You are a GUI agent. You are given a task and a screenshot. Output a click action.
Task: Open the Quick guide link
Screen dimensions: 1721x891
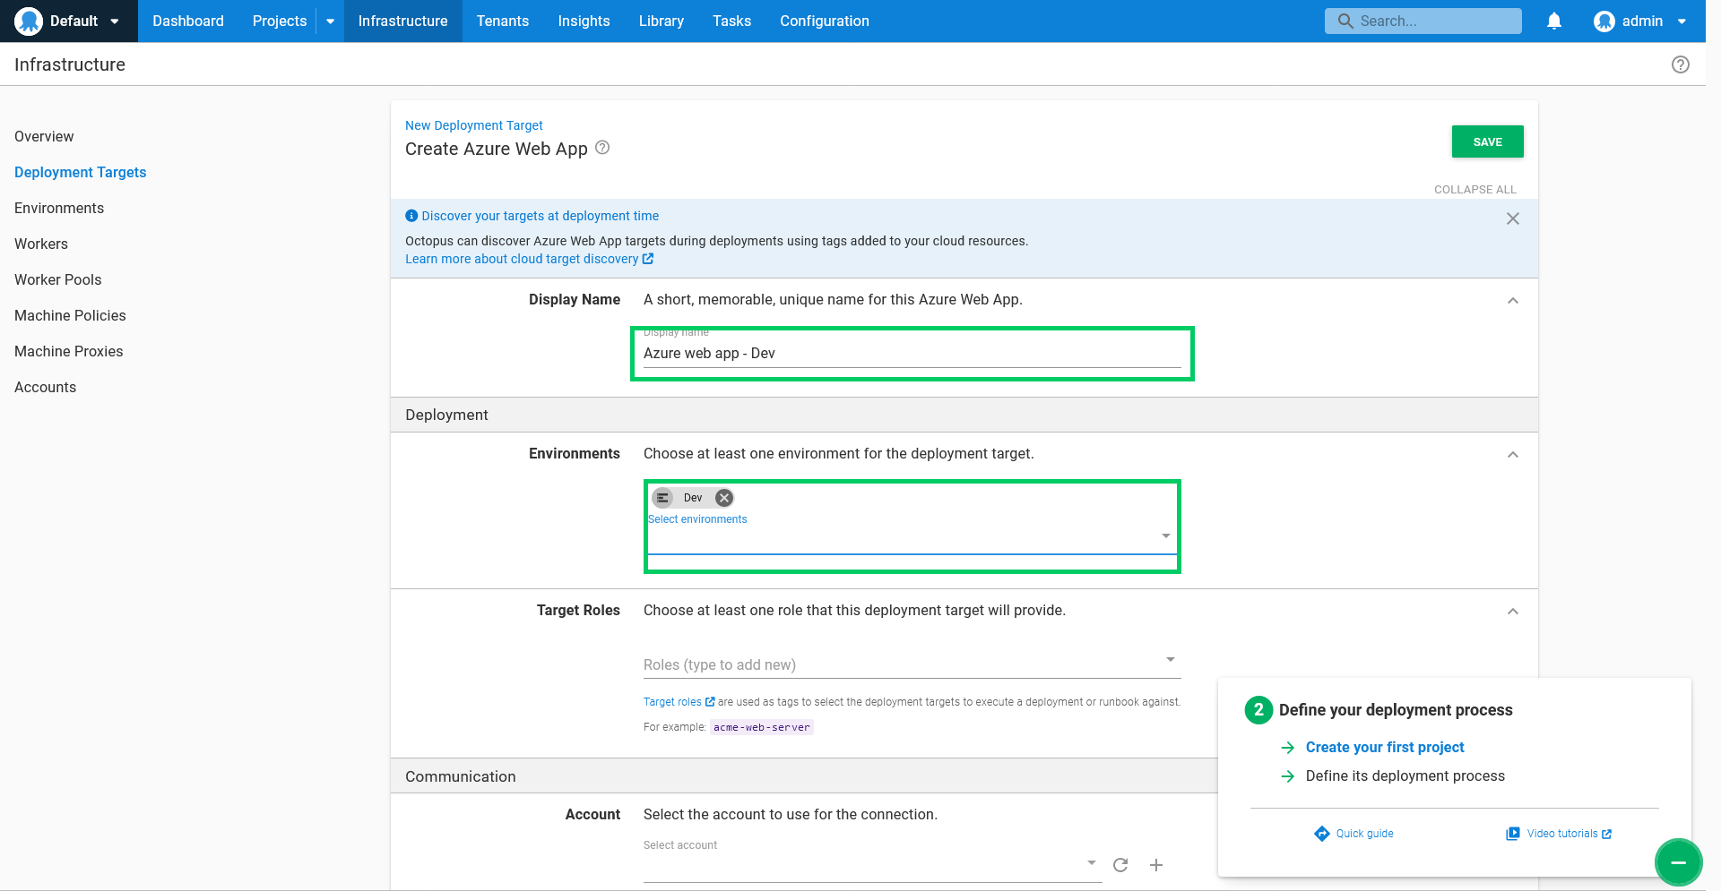(x=1364, y=834)
